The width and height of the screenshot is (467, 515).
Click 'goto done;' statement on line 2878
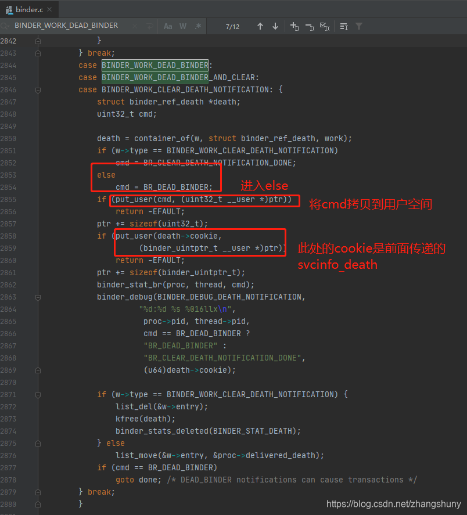138,480
